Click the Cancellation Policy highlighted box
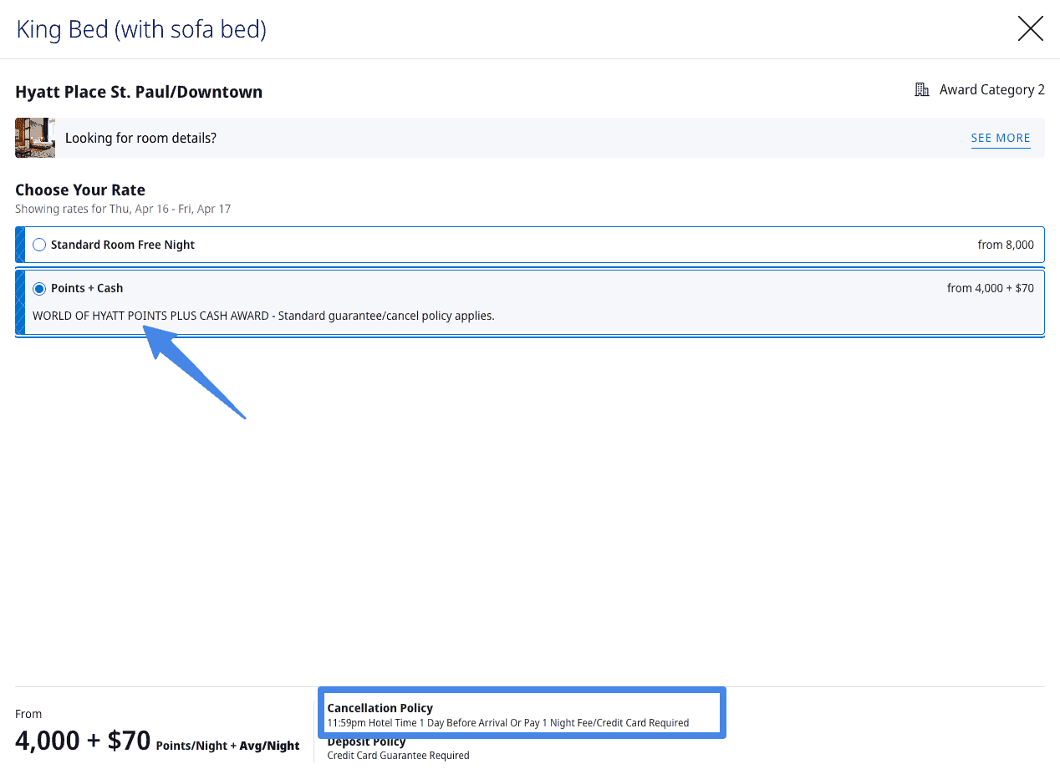This screenshot has height=769, width=1060. pos(522,712)
